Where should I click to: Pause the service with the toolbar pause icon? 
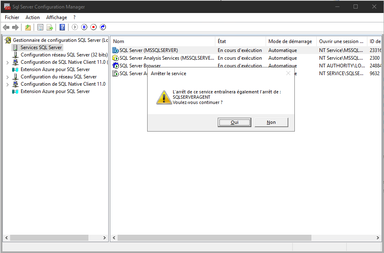(84, 27)
